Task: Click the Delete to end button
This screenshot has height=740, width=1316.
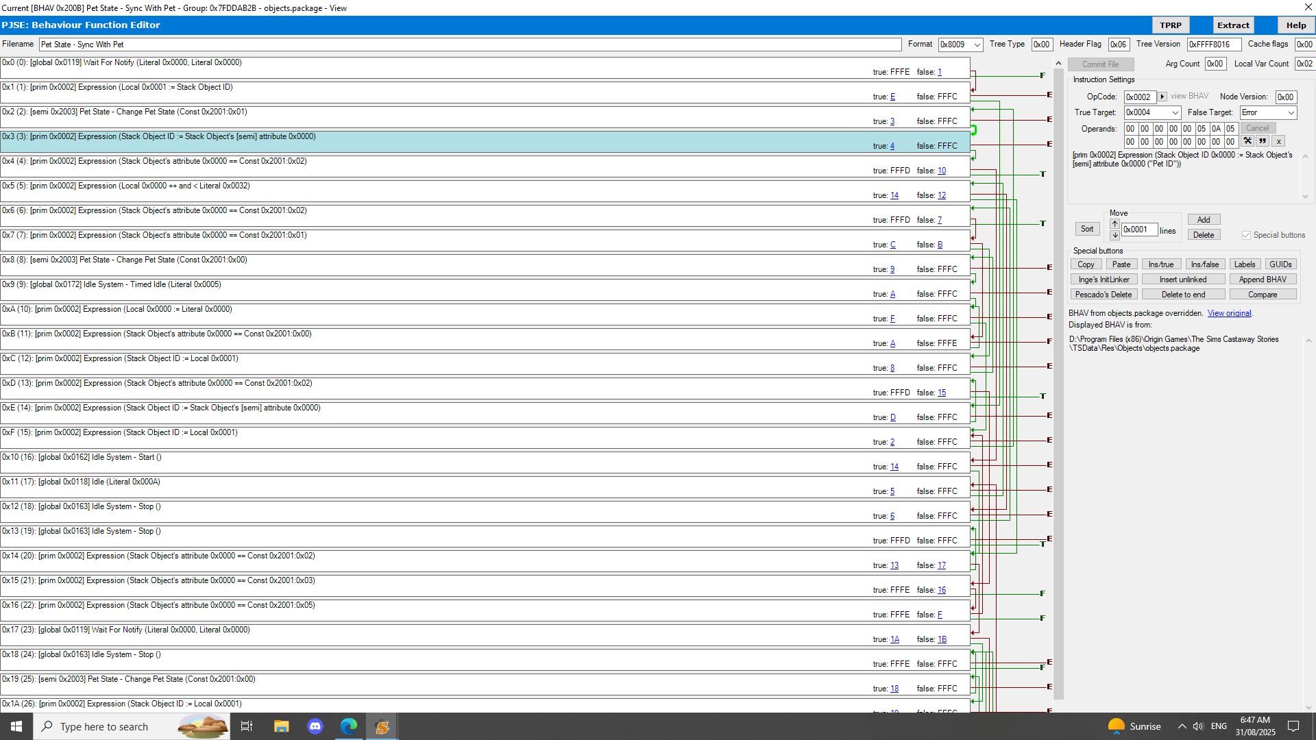Action: tap(1183, 295)
